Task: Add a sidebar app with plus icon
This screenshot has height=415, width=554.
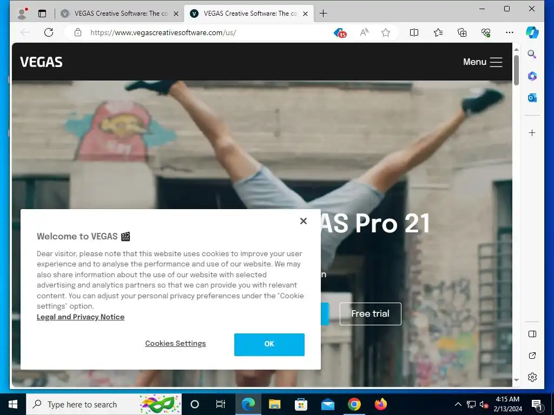Action: (532, 133)
